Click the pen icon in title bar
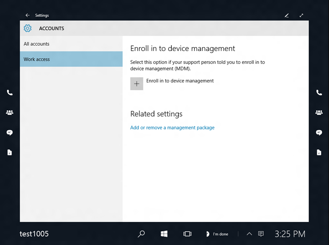This screenshot has height=245, width=329. point(287,16)
